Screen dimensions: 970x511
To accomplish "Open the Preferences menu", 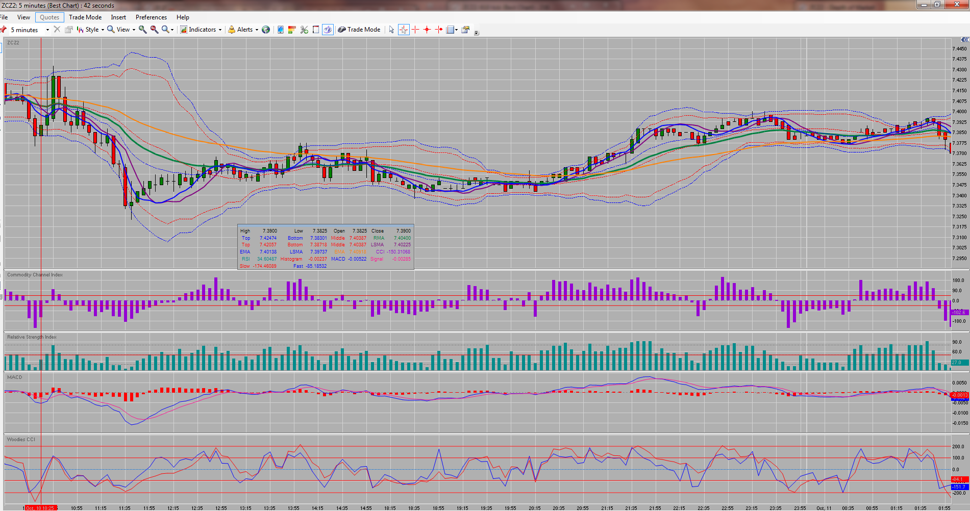I will click(151, 17).
